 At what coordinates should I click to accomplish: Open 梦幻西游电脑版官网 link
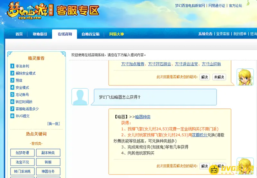(190, 6)
